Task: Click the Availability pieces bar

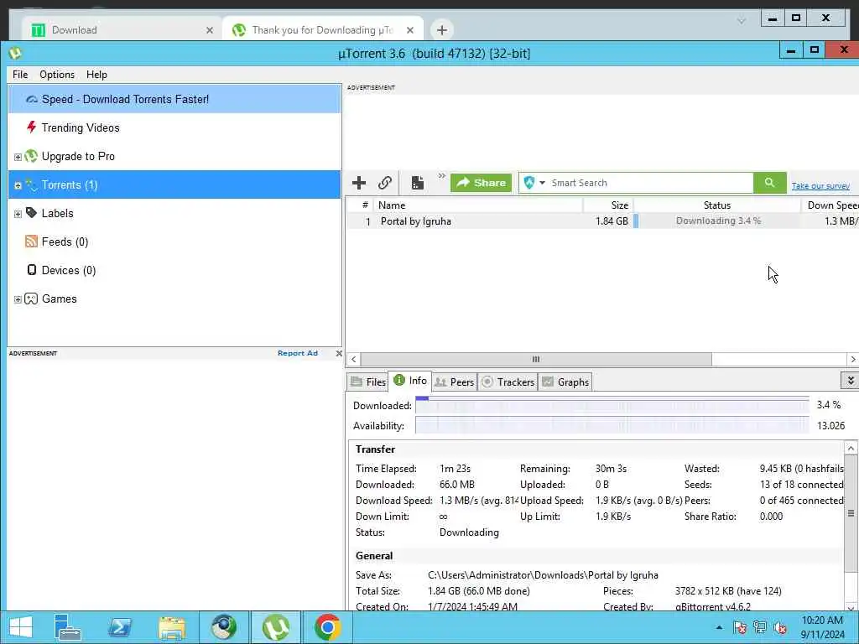Action: tap(612, 425)
